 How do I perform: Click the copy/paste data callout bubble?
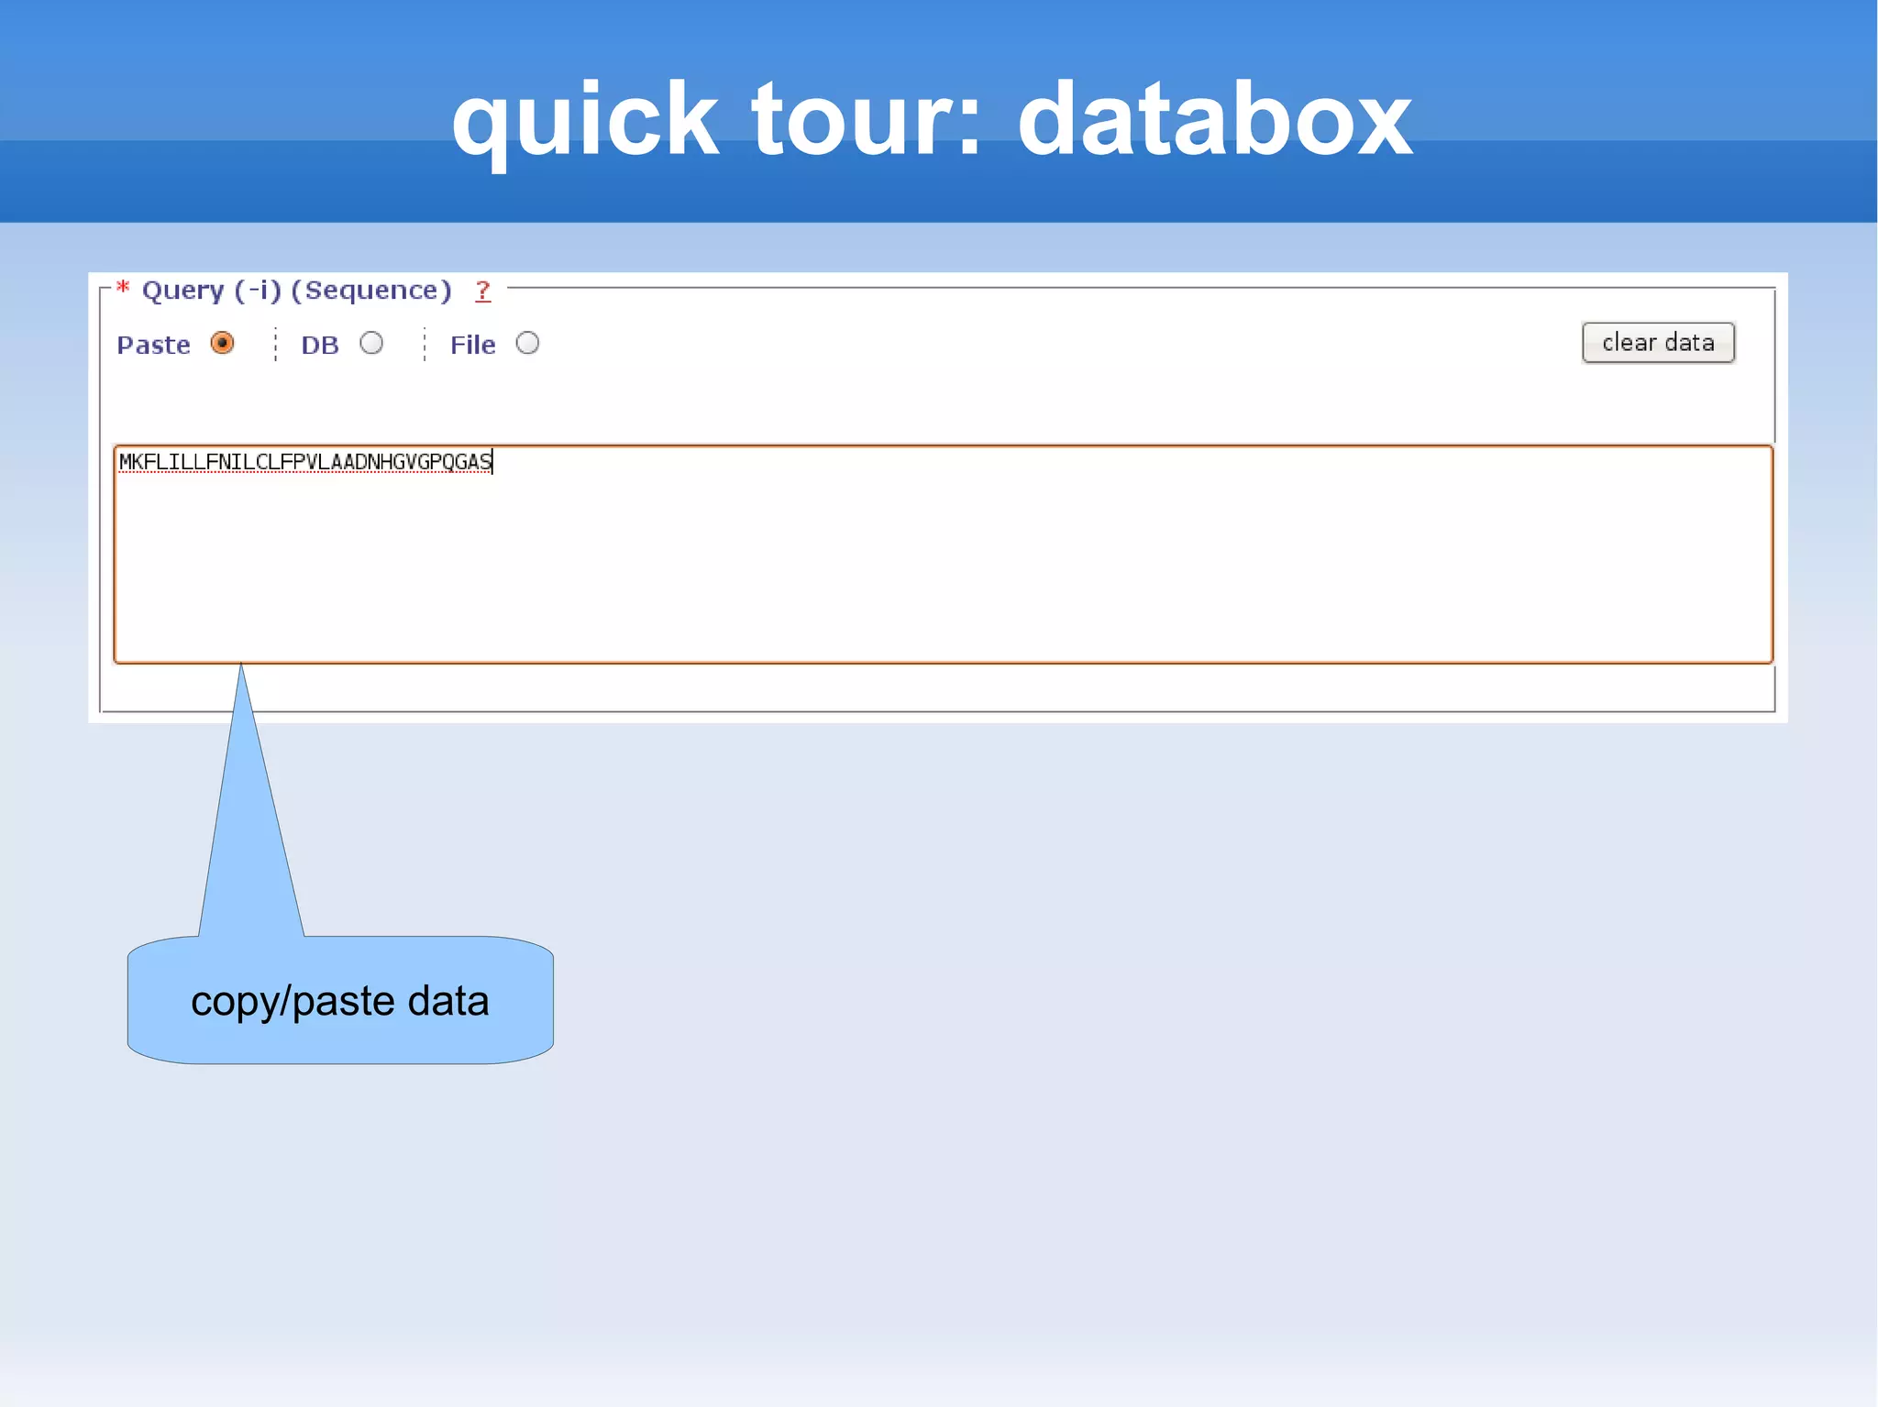pos(340,1000)
